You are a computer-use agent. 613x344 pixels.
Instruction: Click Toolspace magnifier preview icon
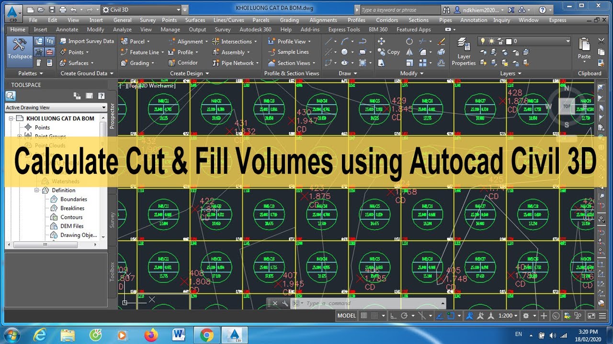(x=10, y=96)
